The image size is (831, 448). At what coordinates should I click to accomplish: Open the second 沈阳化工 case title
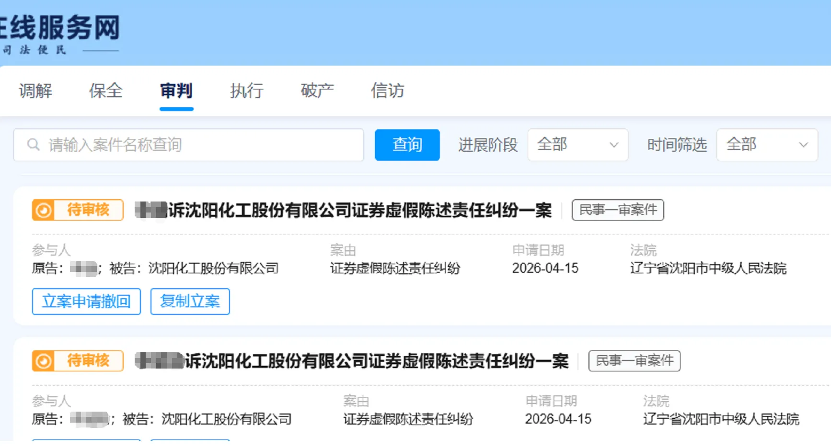click(x=351, y=361)
